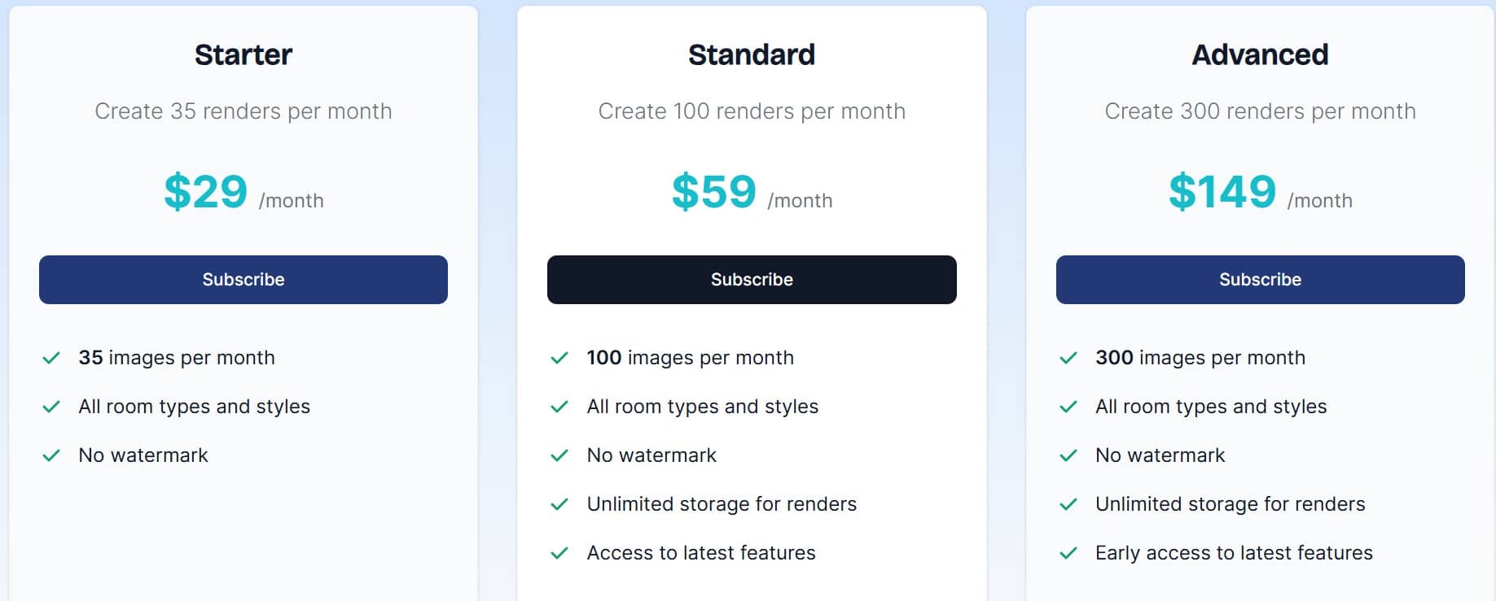Click checkmark next to Standard's Unlimited storage
The width and height of the screenshot is (1496, 601).
pyautogui.click(x=559, y=504)
